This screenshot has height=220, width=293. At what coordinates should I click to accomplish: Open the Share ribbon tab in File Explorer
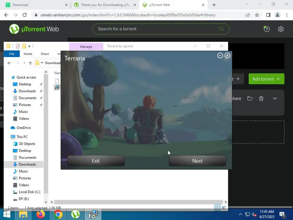tap(45, 54)
